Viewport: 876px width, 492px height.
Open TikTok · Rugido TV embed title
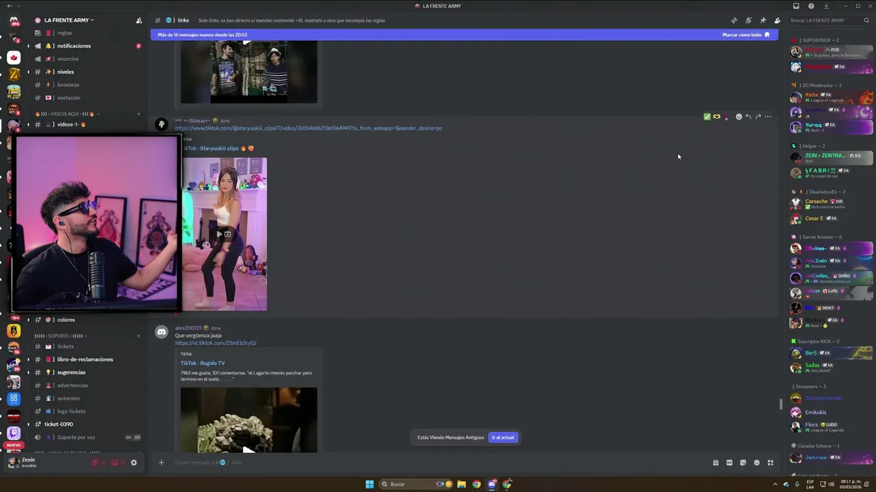[x=203, y=363]
